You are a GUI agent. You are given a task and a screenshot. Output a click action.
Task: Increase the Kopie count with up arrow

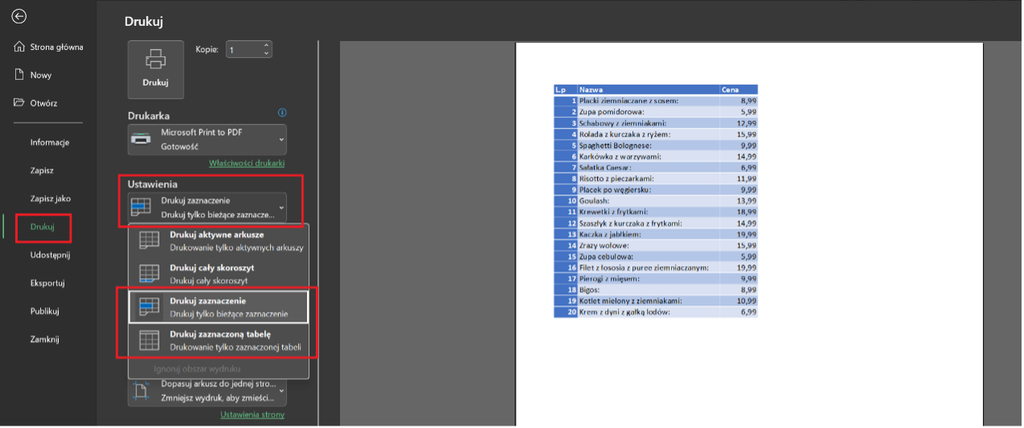[x=267, y=45]
